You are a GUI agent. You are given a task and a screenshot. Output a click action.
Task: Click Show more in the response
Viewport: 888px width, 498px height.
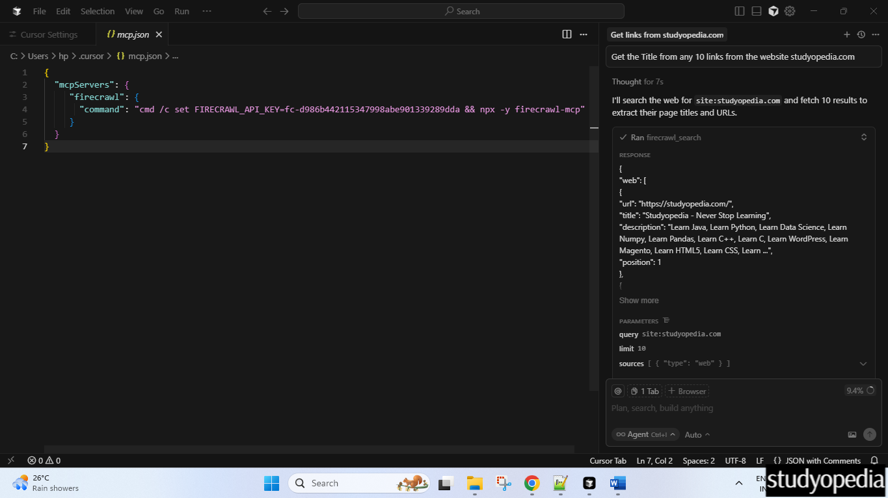coord(638,300)
